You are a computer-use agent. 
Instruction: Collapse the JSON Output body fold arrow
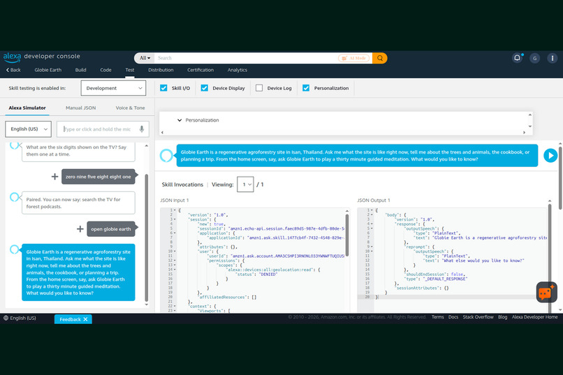coord(372,214)
